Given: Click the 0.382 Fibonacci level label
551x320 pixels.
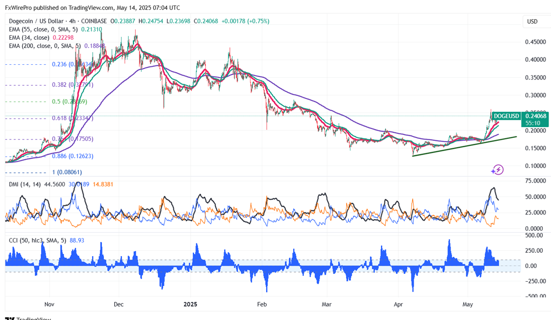Looking at the screenshot, I should tap(73, 85).
